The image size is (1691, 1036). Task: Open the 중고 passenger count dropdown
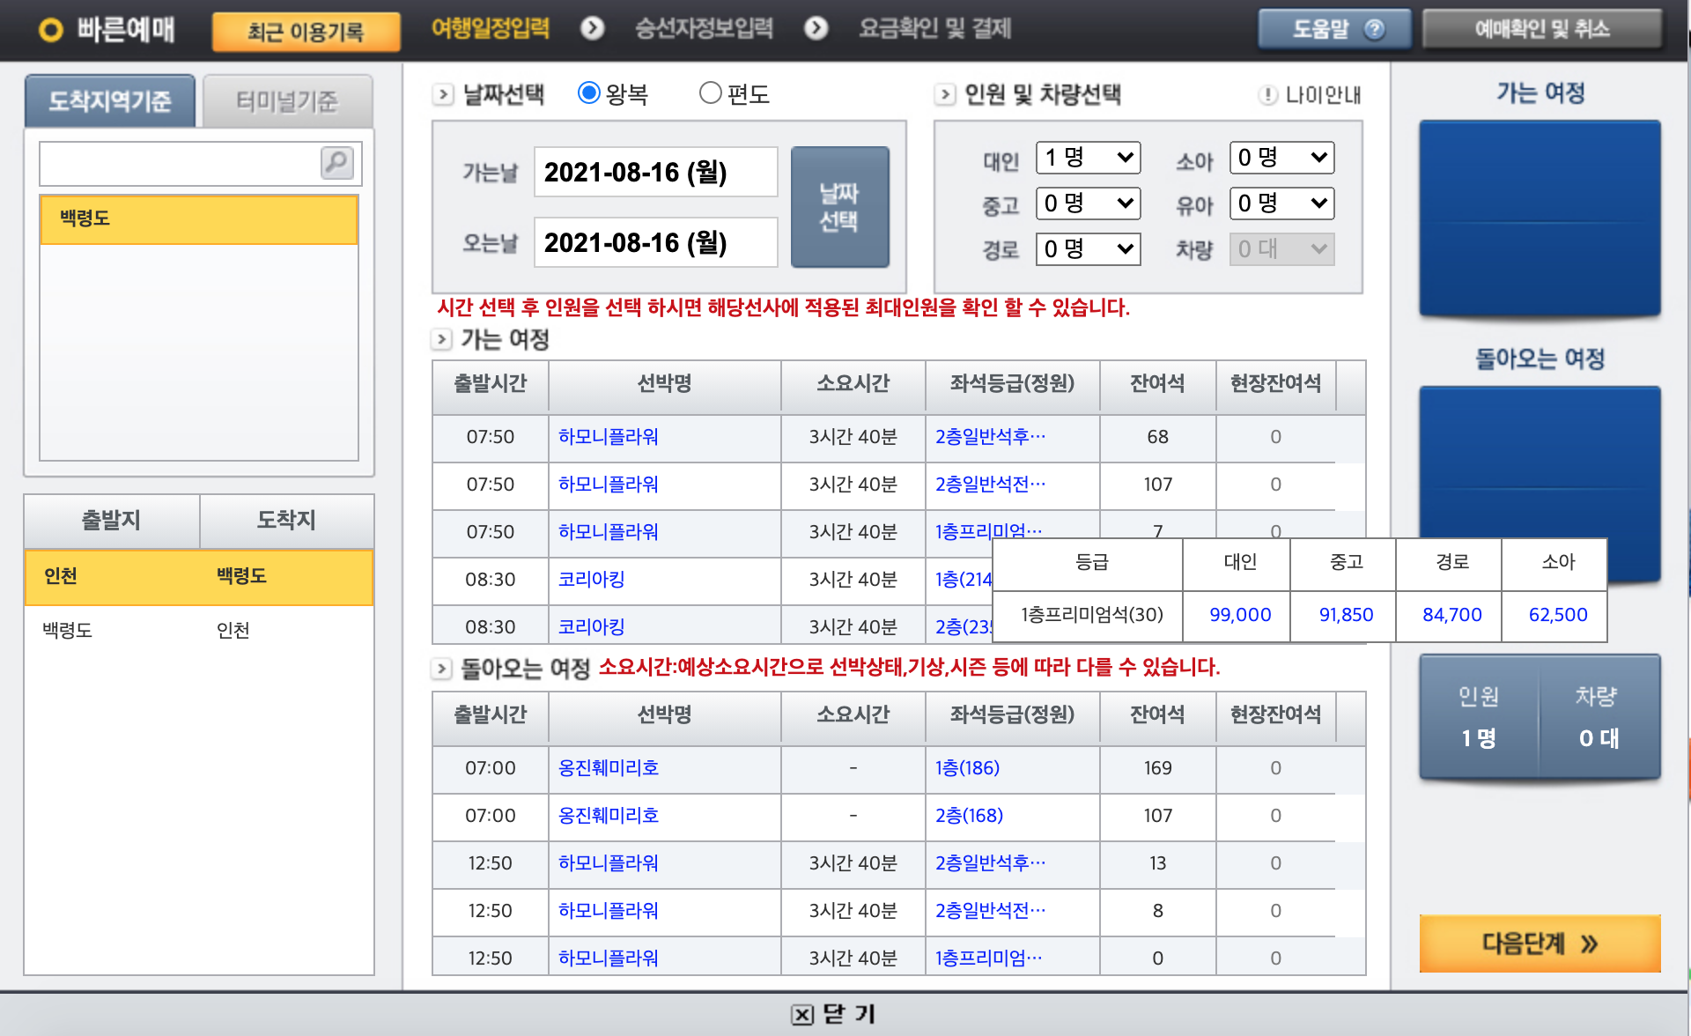coord(1088,203)
